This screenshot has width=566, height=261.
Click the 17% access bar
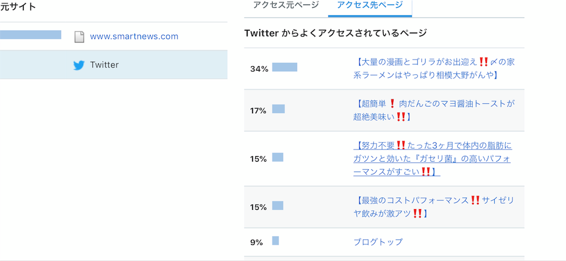279,109
